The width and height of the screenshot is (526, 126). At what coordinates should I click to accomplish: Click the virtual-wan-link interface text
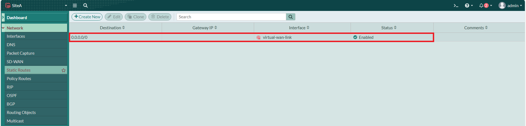pyautogui.click(x=277, y=37)
